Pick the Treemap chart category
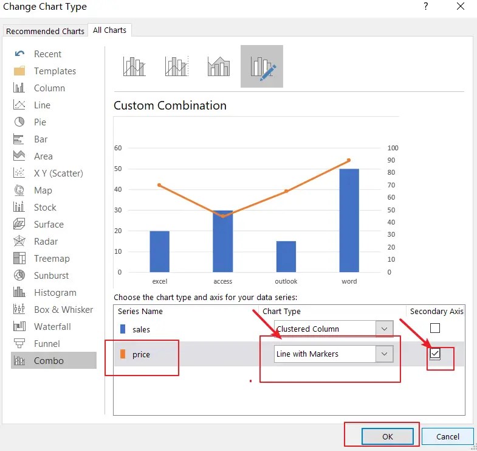Screen dimensions: 477x451 point(52,259)
